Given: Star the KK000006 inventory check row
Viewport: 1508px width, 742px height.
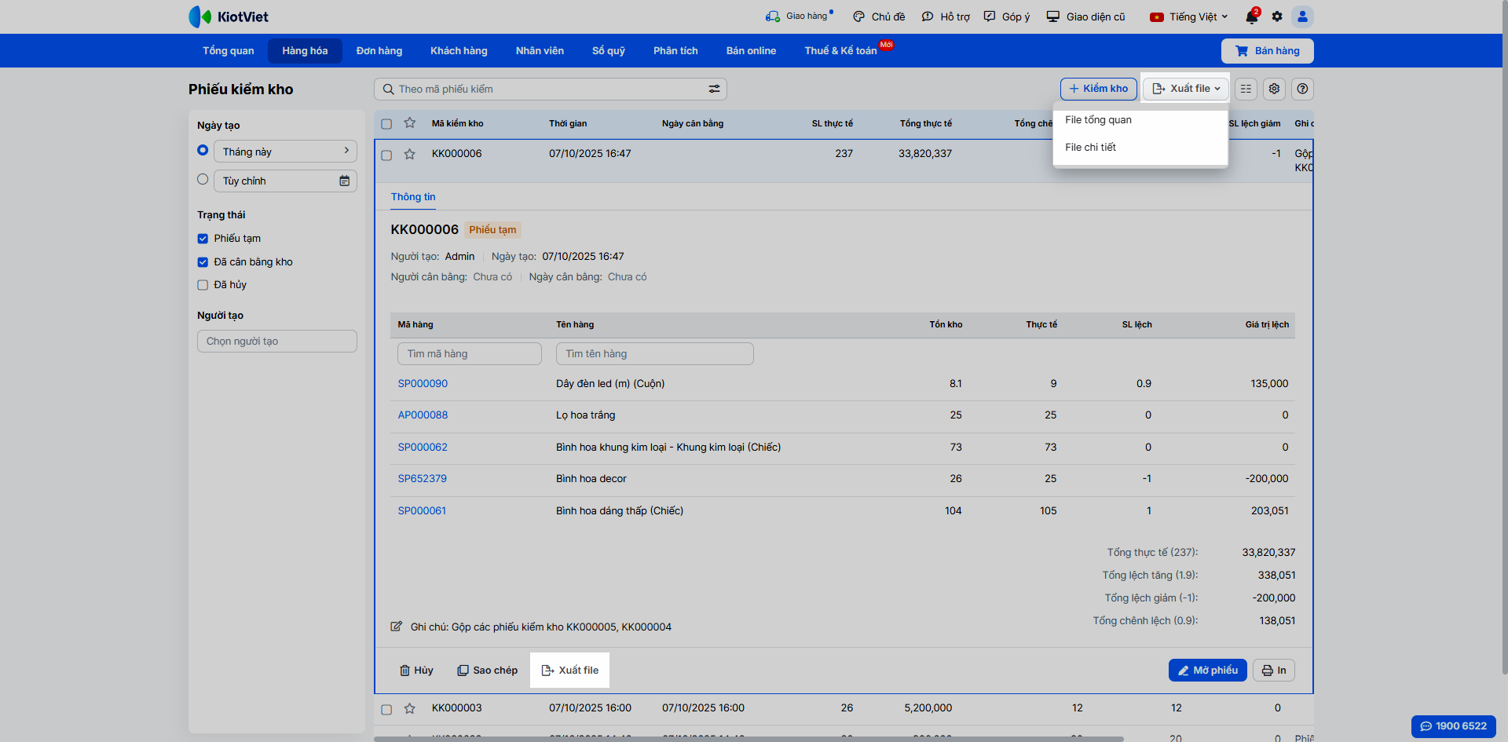Looking at the screenshot, I should 409,154.
